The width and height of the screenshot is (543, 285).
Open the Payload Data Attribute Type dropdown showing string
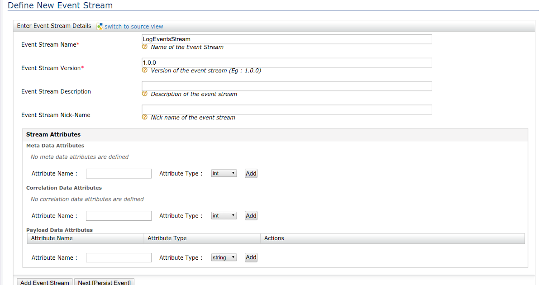click(224, 257)
